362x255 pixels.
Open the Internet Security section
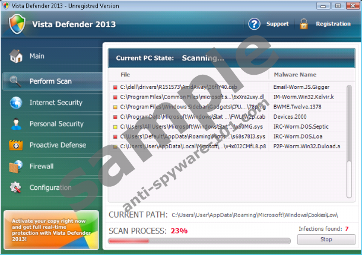[x=56, y=103]
